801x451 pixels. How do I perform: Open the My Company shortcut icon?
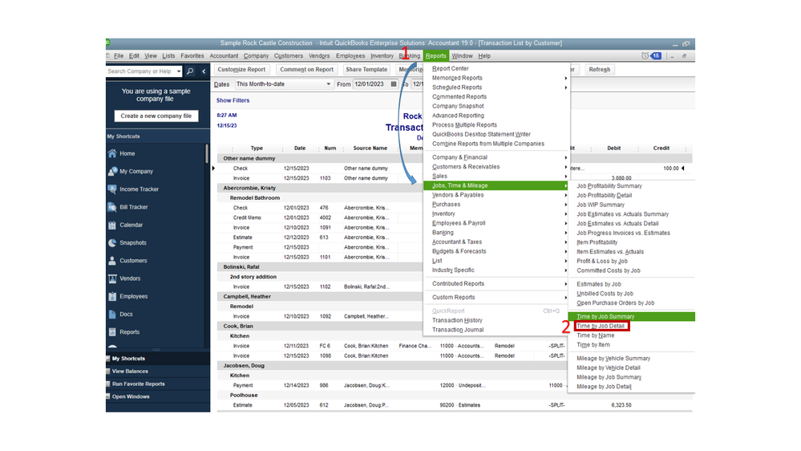tap(112, 171)
